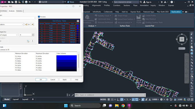Open status bar customization hamburger icon

click(x=192, y=100)
